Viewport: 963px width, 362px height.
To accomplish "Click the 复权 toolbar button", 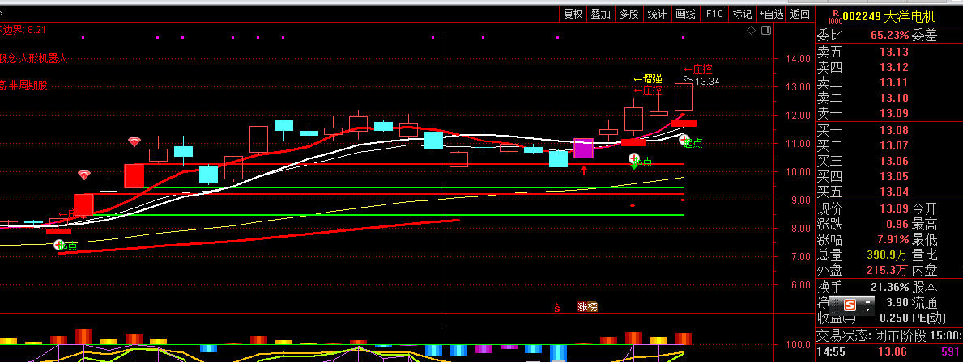I will [x=573, y=14].
